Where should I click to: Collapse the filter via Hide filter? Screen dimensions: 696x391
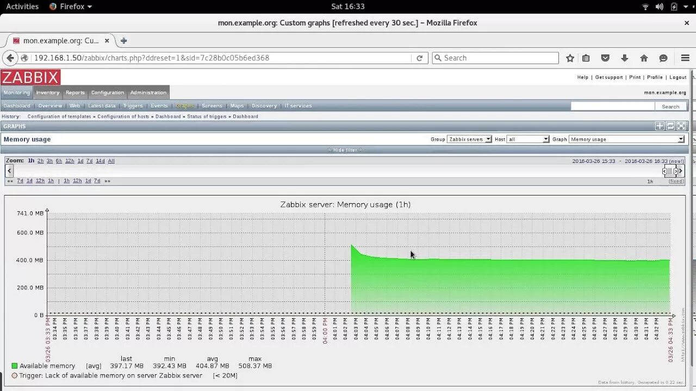pyautogui.click(x=345, y=150)
